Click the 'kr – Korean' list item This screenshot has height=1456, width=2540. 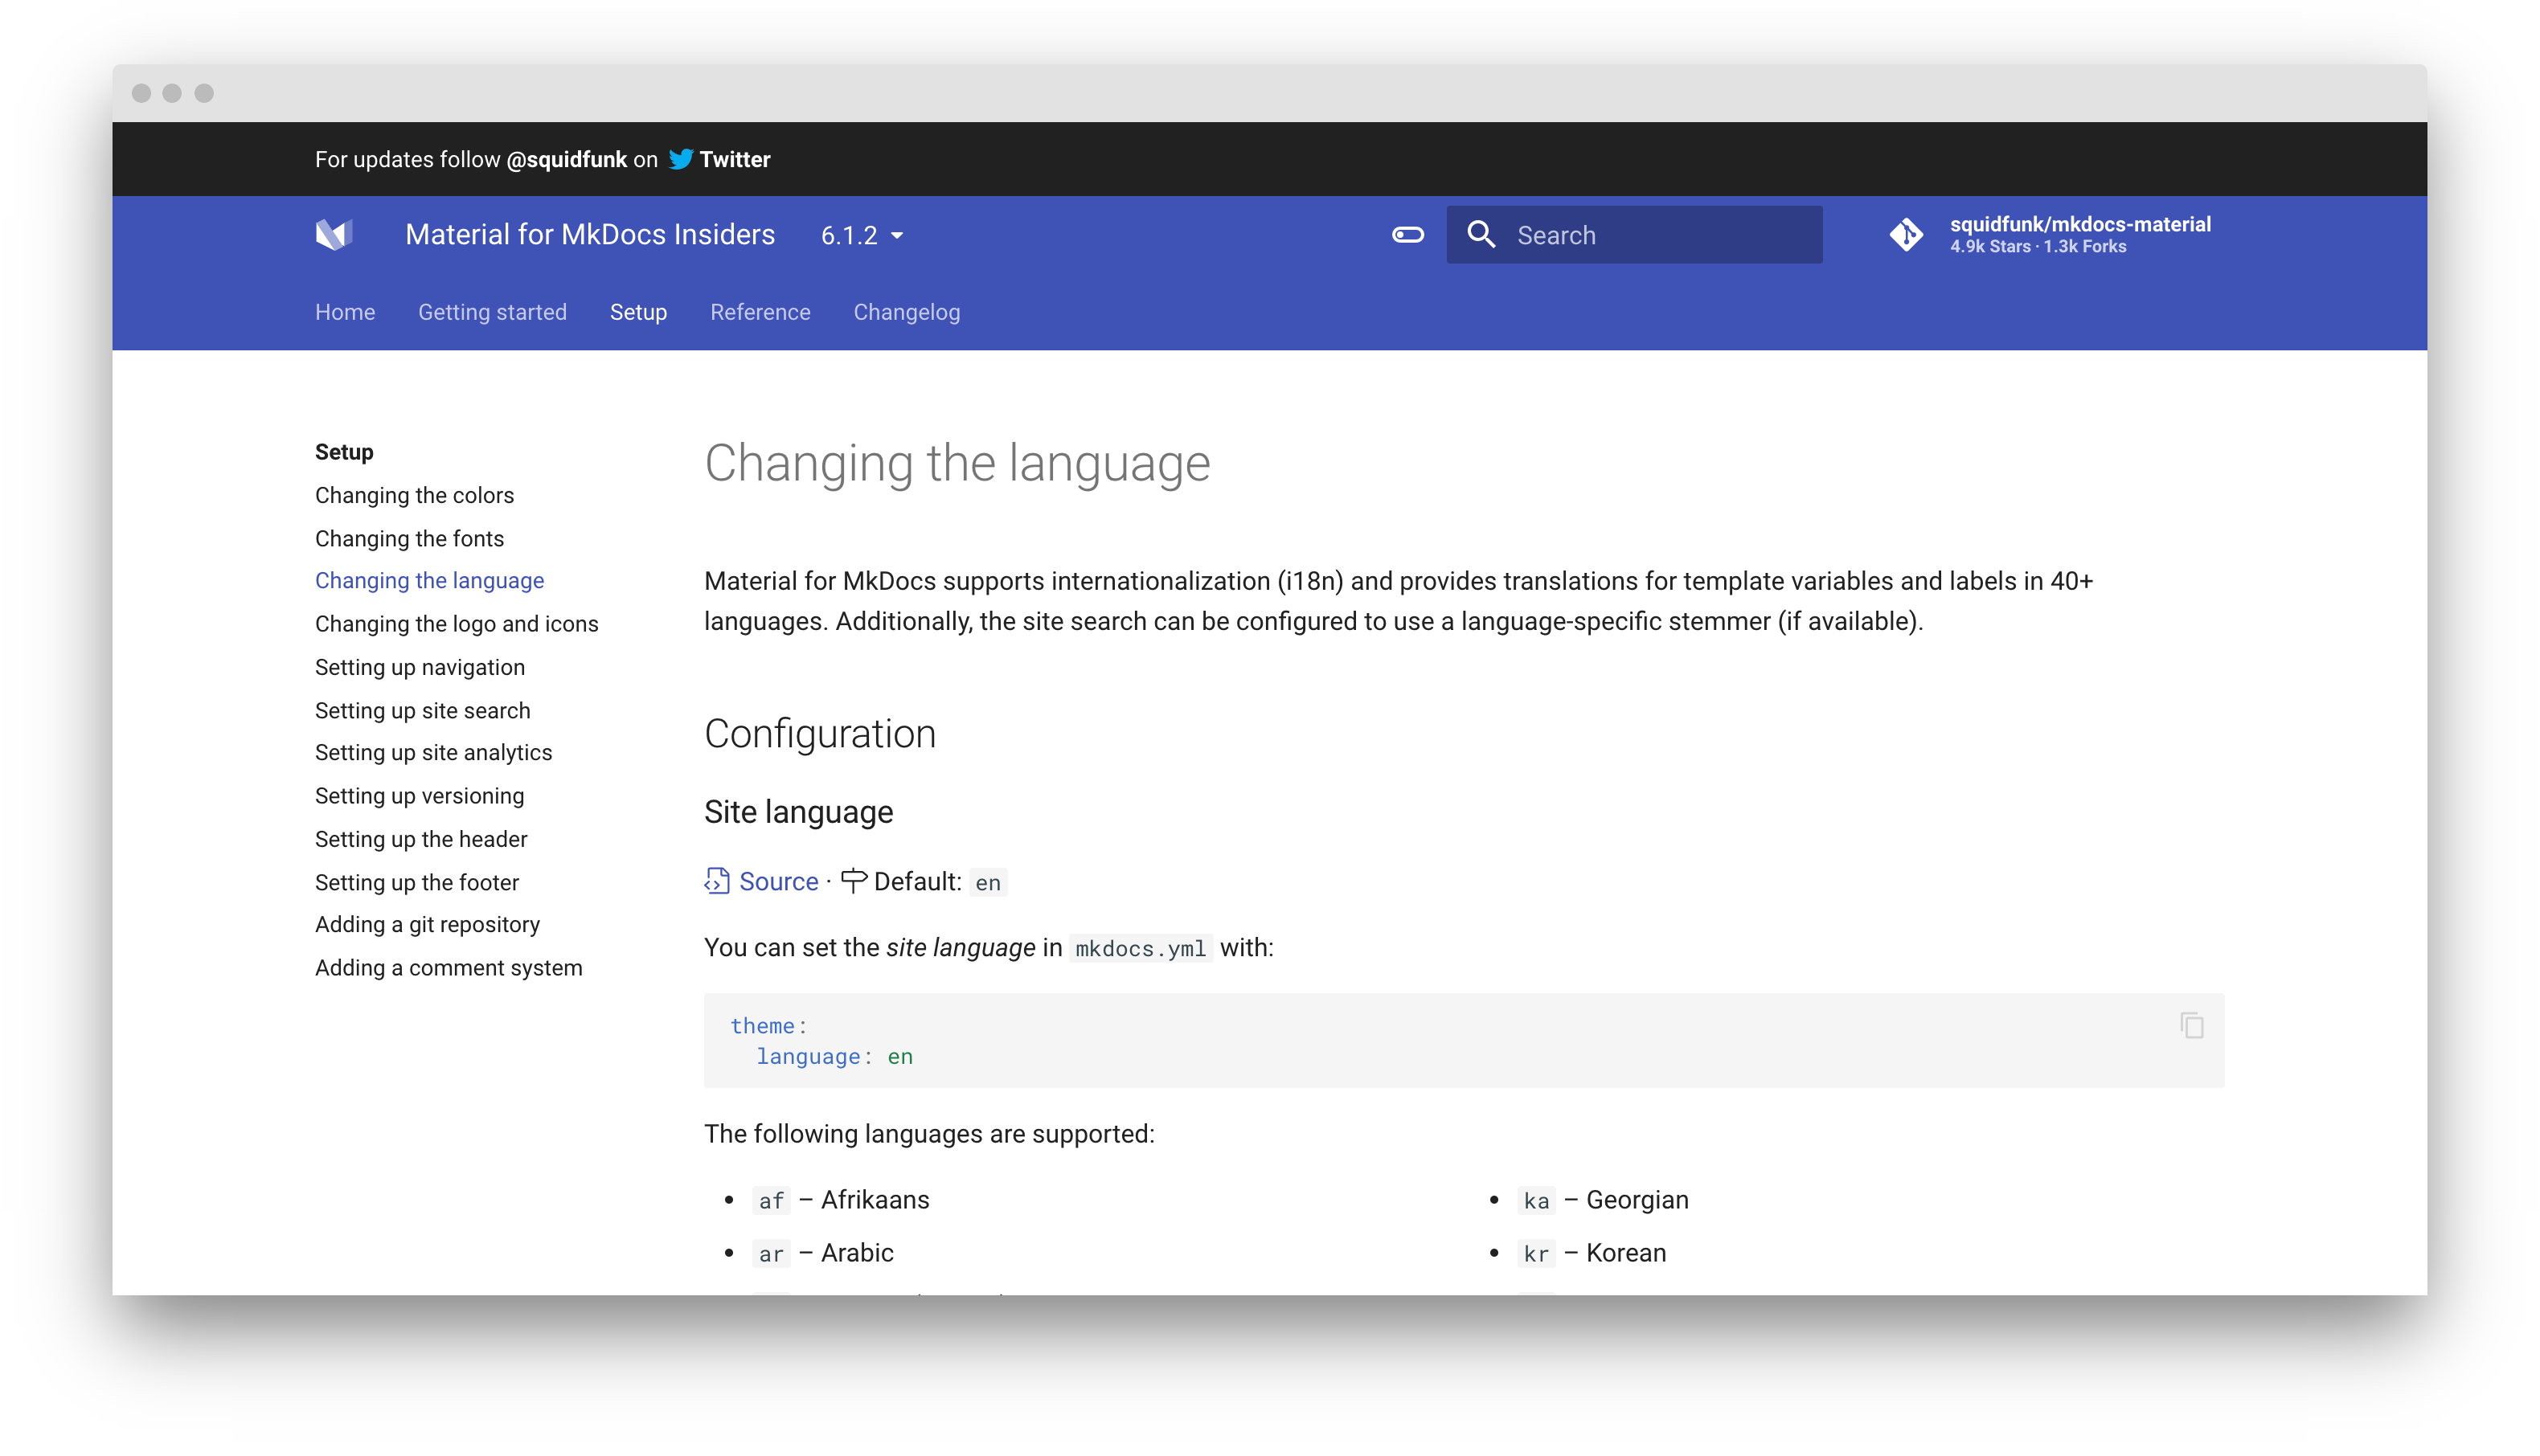pyautogui.click(x=1591, y=1253)
